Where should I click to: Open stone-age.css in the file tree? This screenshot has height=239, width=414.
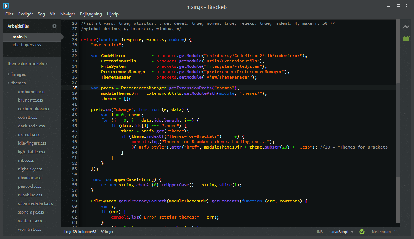coord(31,212)
